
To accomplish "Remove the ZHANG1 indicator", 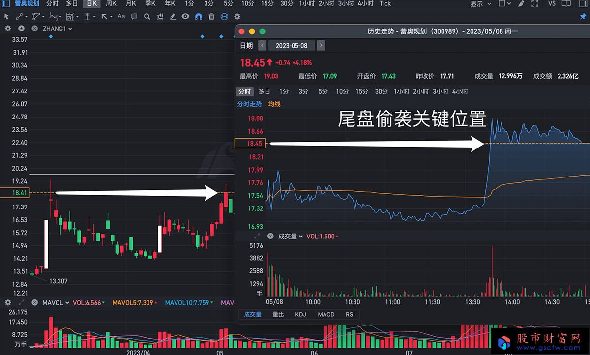I will 35,29.
